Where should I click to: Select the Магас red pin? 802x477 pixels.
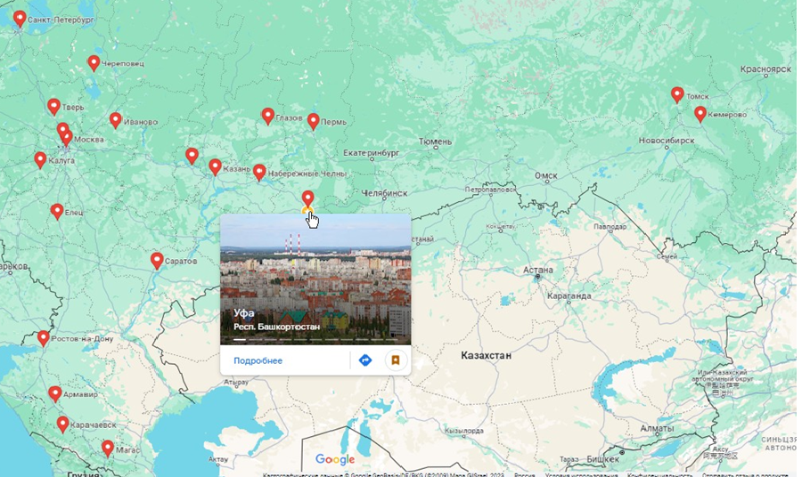click(x=108, y=448)
